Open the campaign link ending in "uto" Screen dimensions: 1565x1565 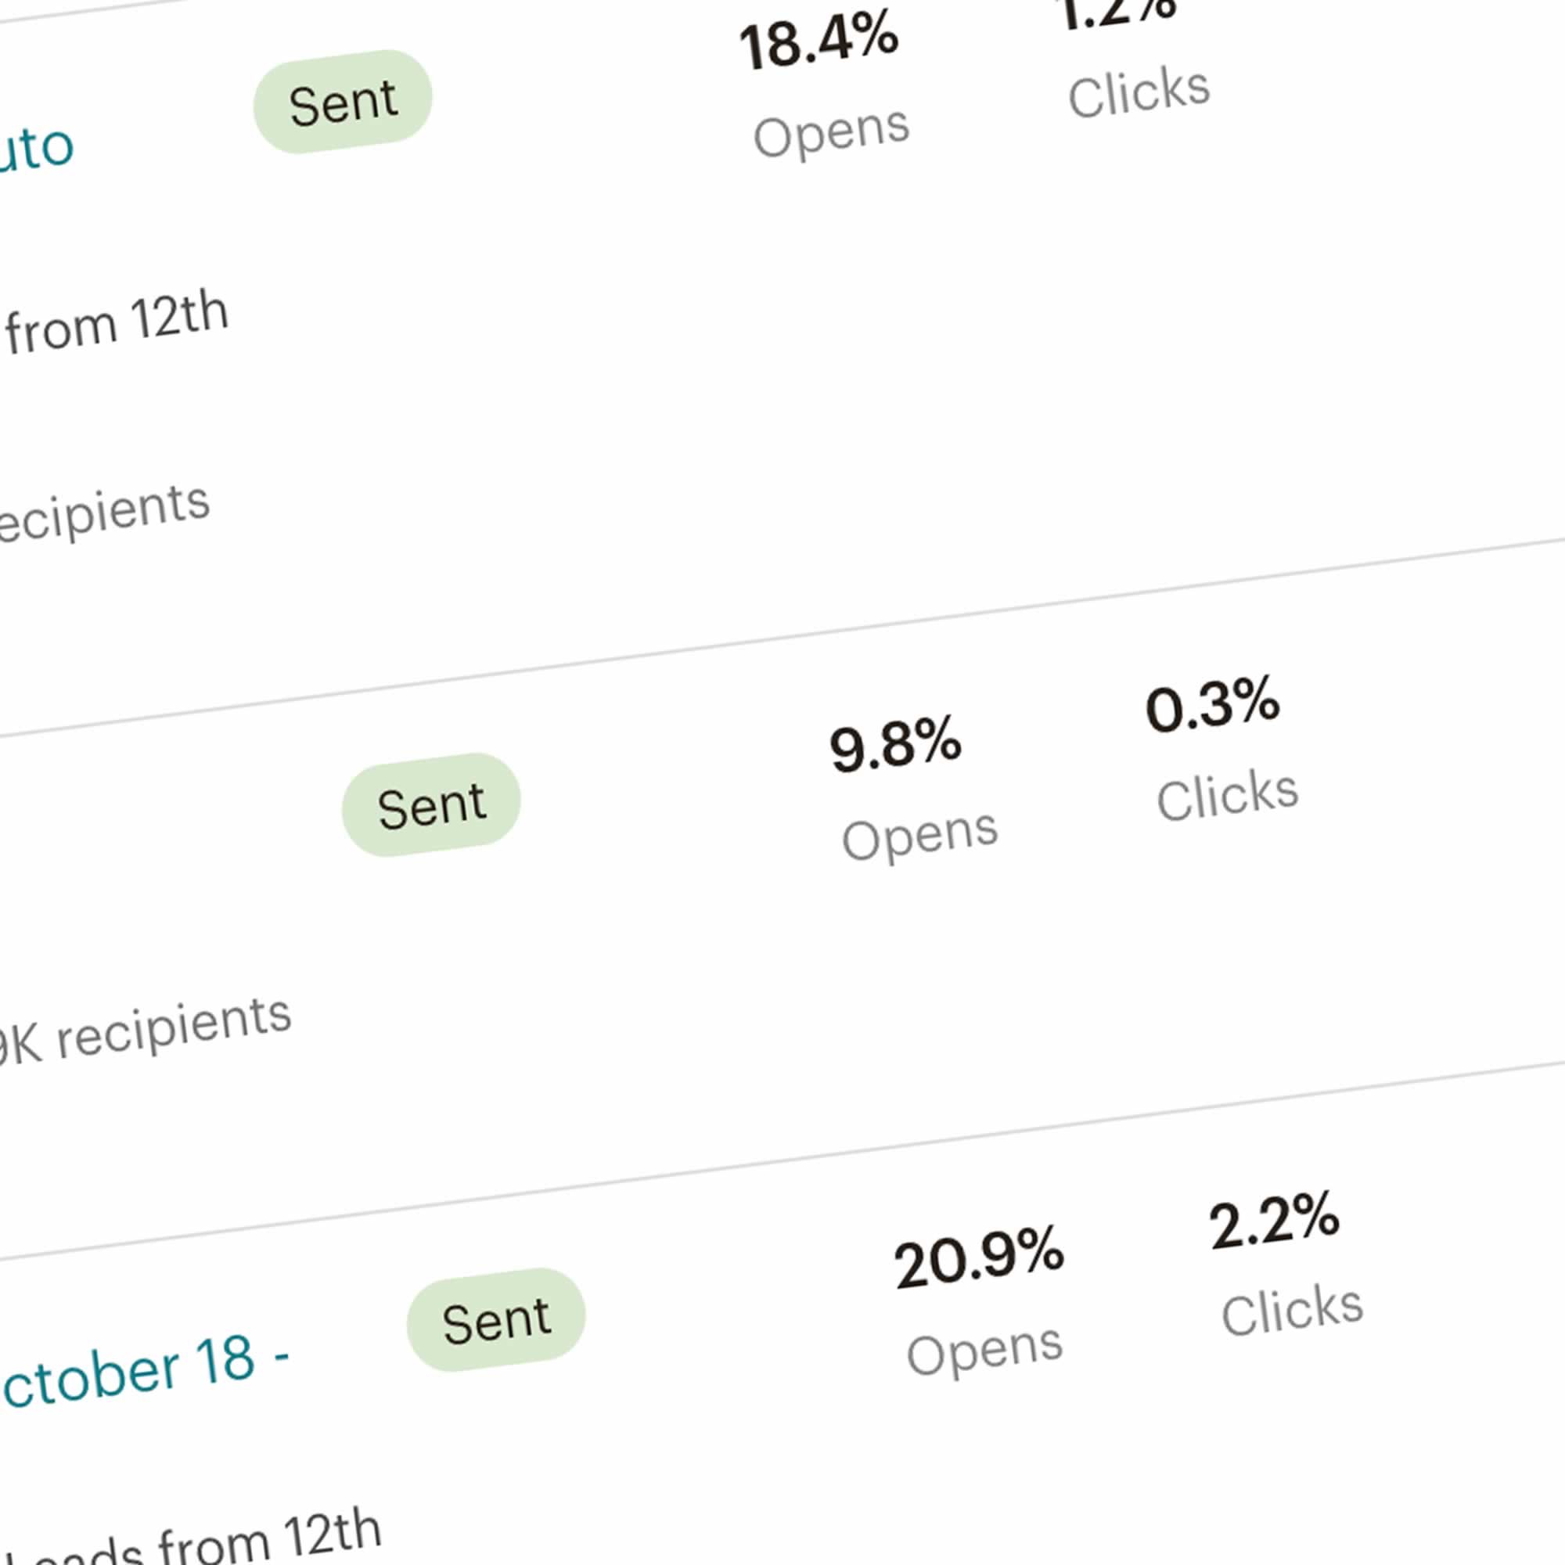36,151
